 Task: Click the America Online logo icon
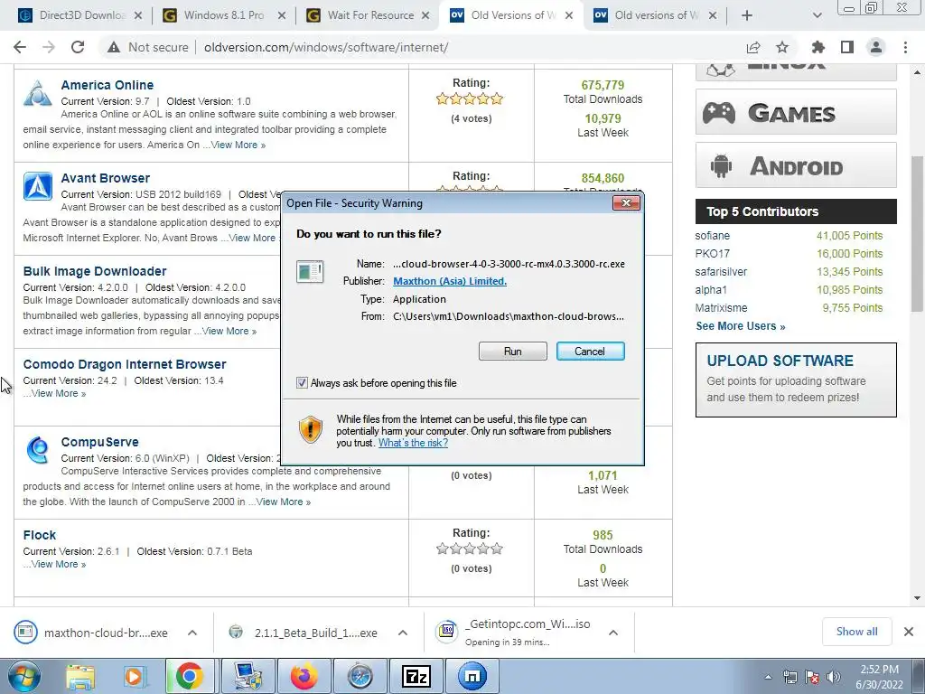click(38, 93)
